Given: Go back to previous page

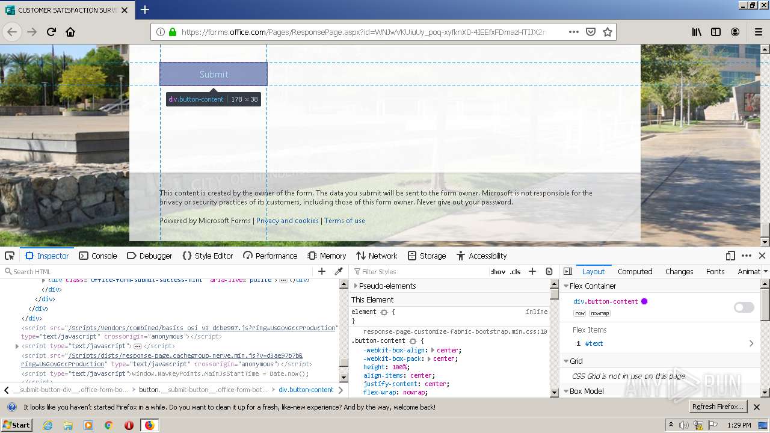Looking at the screenshot, I should coord(12,32).
